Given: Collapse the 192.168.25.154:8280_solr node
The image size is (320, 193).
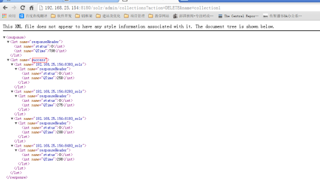Looking at the screenshot, I should point(12,92).
